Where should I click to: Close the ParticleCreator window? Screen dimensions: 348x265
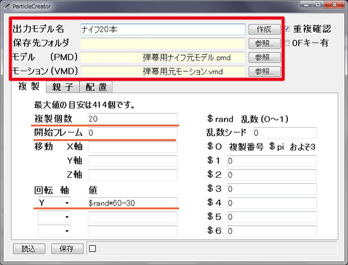pyautogui.click(x=335, y=4)
